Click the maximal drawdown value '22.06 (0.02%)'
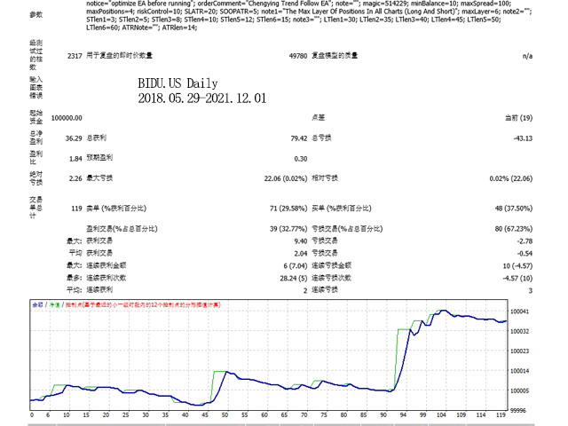568x426 pixels. 286,178
